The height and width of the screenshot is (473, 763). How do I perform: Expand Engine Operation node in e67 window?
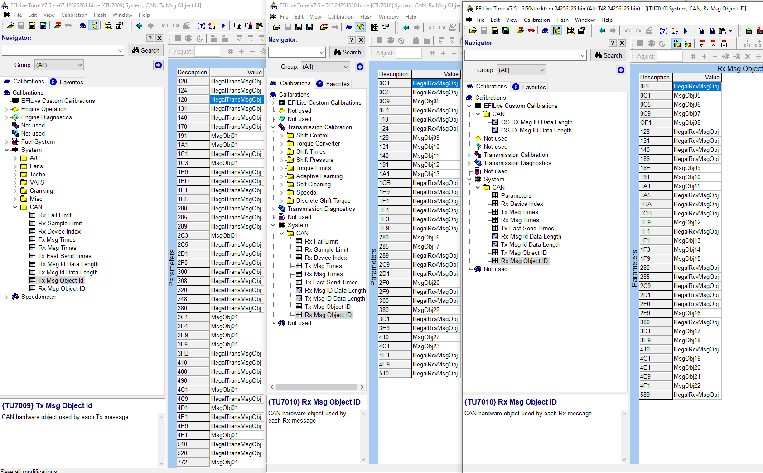click(x=7, y=109)
